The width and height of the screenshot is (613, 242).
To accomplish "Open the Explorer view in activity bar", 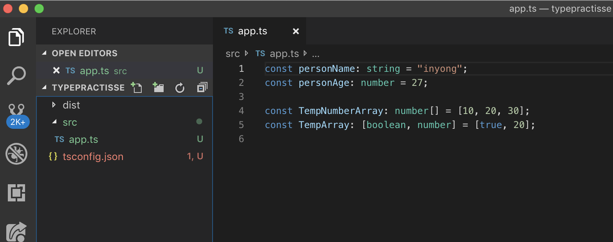I will click(17, 37).
